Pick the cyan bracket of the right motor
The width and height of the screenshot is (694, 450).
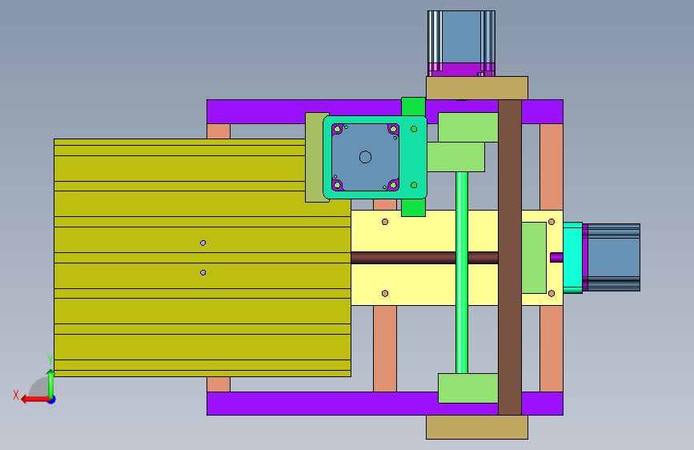click(x=572, y=258)
